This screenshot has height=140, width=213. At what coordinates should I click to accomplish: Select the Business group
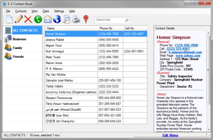point(23,39)
